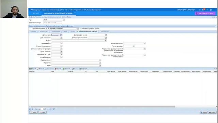Click the Помощь button
This screenshot has height=123, width=218.
pos(204,112)
